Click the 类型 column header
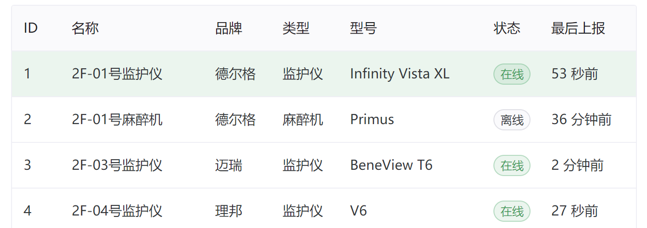 click(x=296, y=28)
